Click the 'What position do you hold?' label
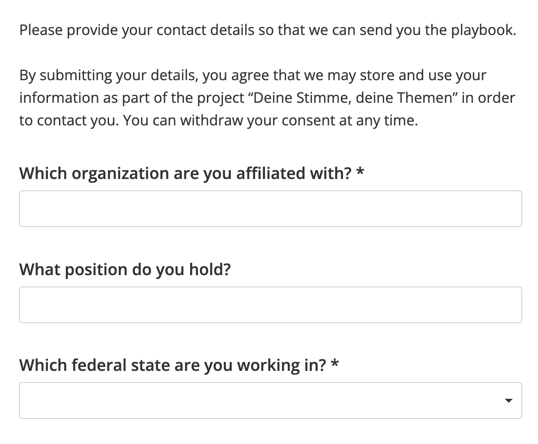Image resolution: width=538 pixels, height=444 pixels. [x=125, y=269]
